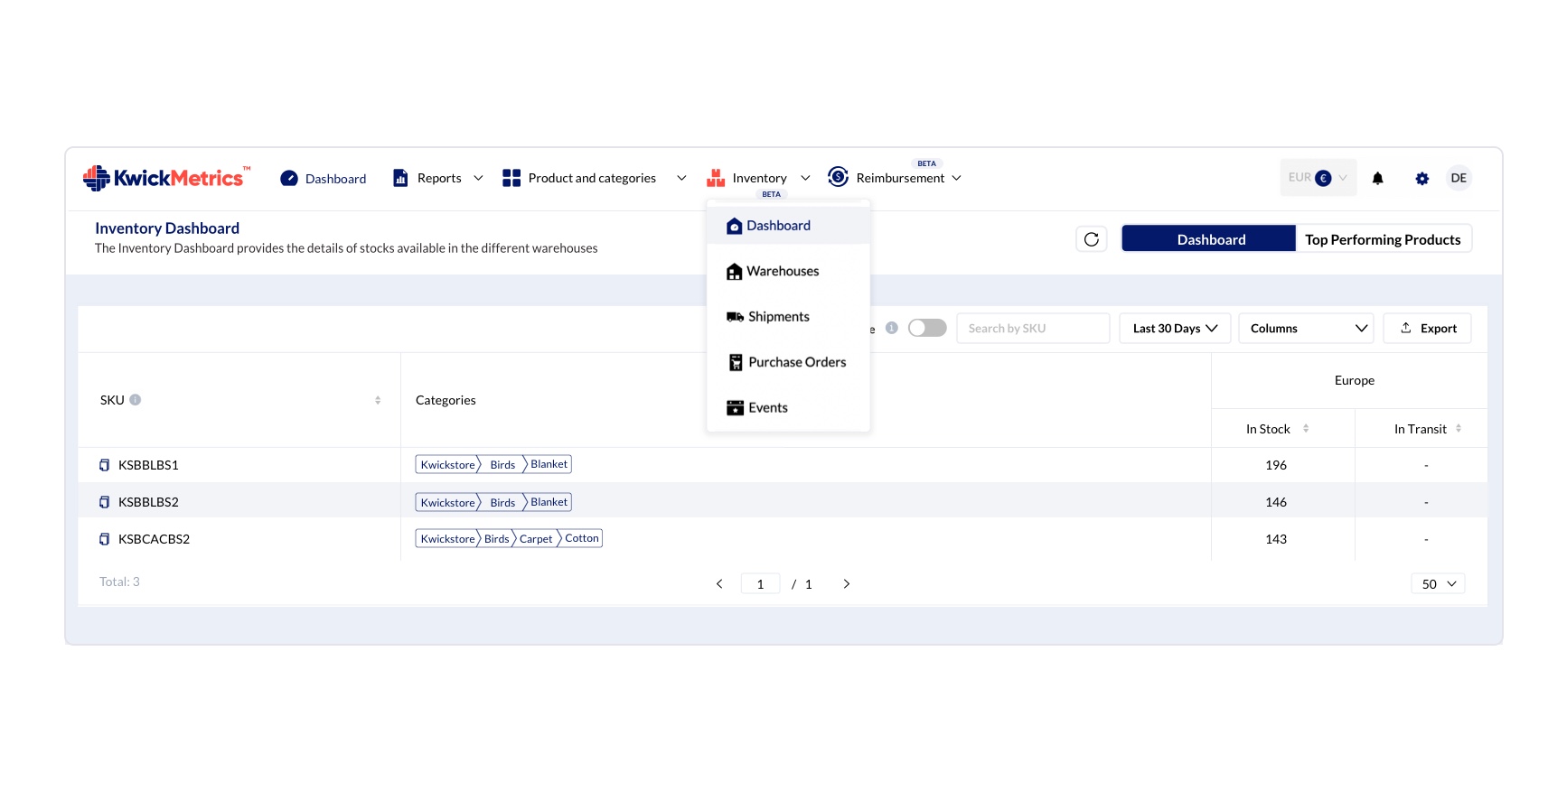1567x791 pixels.
Task: Sort by SKU column arrows
Action: [378, 400]
